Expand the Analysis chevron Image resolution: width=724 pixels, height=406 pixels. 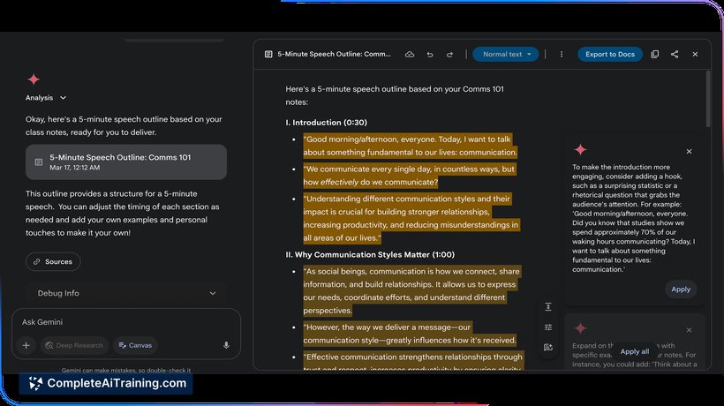point(64,98)
